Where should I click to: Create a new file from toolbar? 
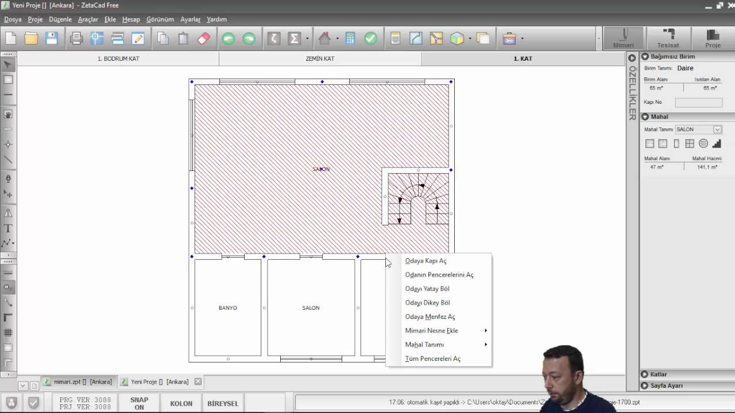[x=10, y=38]
